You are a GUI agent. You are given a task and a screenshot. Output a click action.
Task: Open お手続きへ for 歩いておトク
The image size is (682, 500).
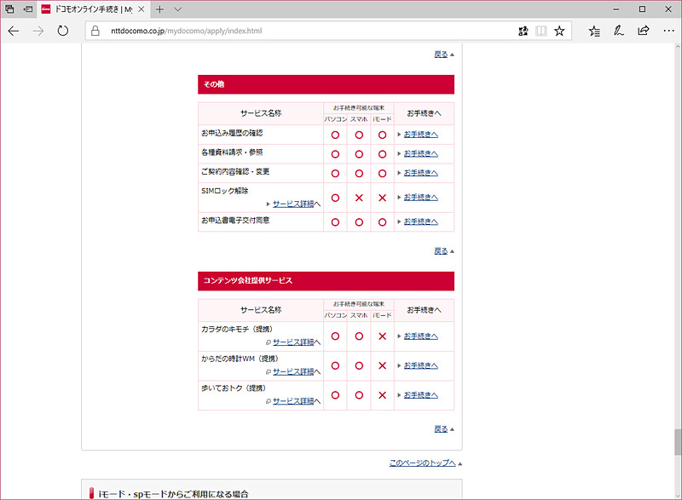[x=420, y=395]
